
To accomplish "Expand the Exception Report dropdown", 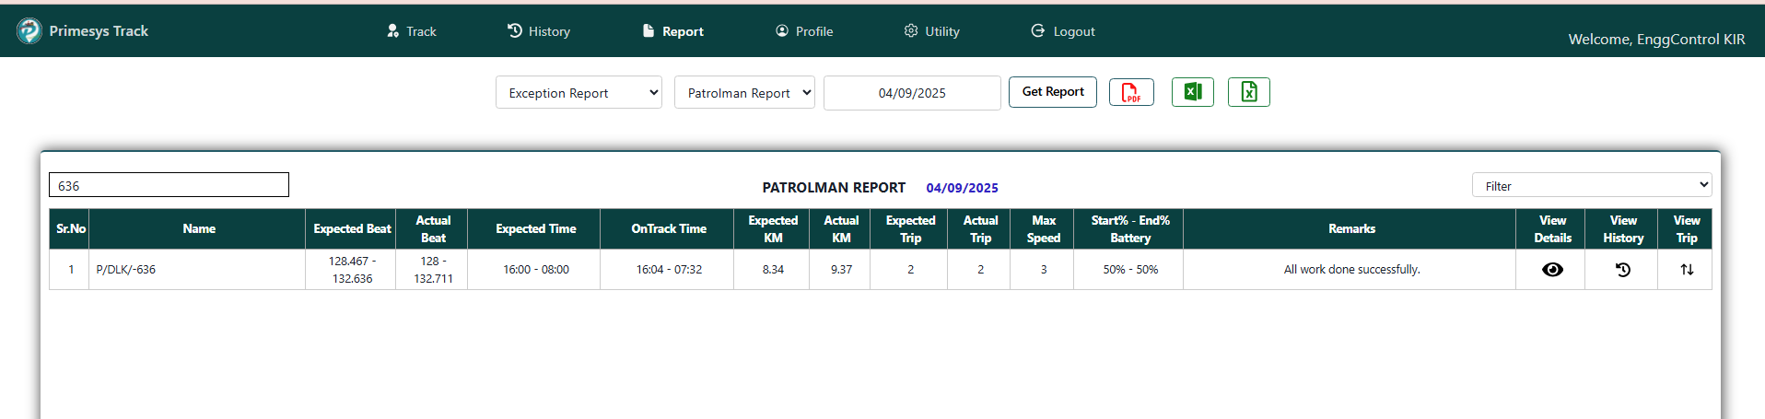I will point(579,93).
